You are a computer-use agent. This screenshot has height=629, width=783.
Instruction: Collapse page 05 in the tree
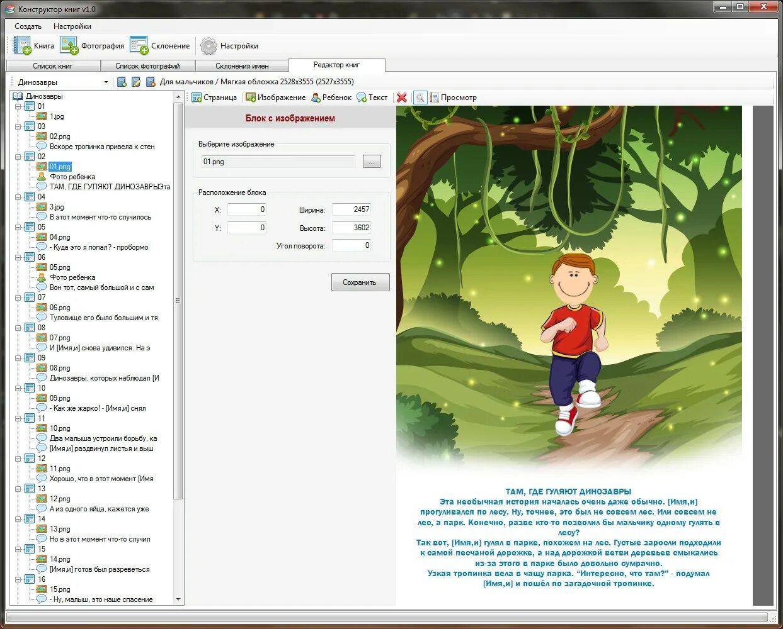[x=18, y=227]
